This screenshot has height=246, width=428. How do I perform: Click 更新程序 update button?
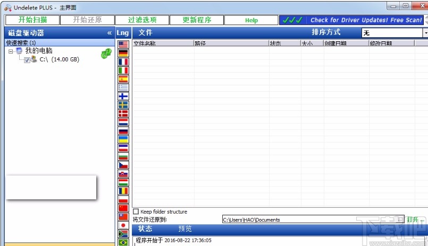(x=197, y=20)
